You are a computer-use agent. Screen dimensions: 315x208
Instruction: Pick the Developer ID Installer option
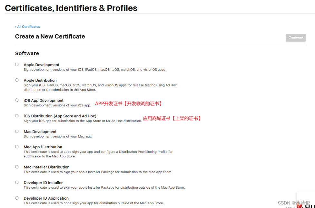[x=17, y=182]
